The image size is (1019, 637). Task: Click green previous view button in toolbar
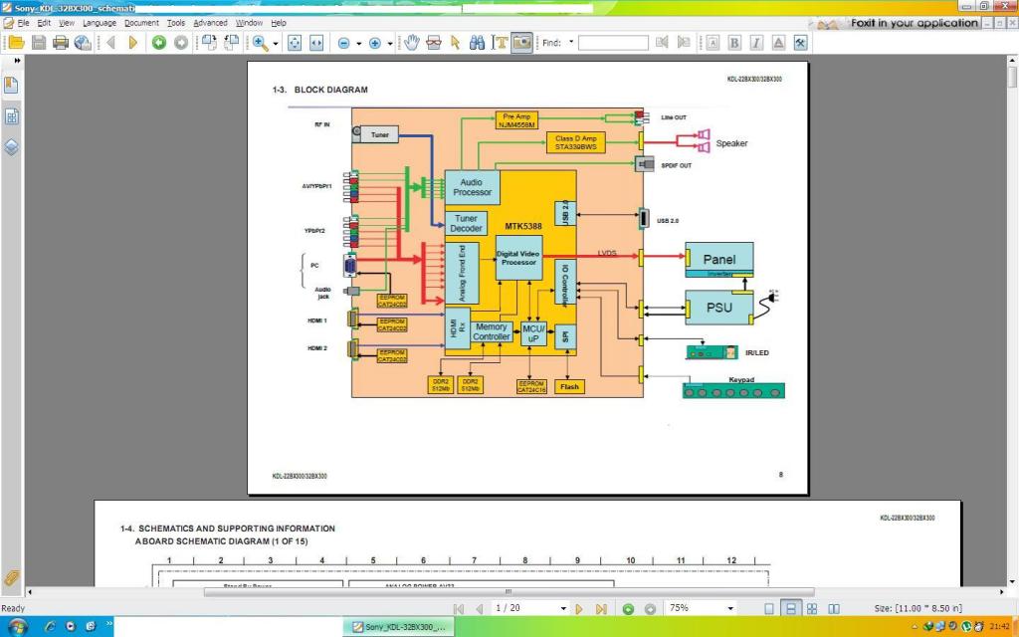(x=158, y=43)
